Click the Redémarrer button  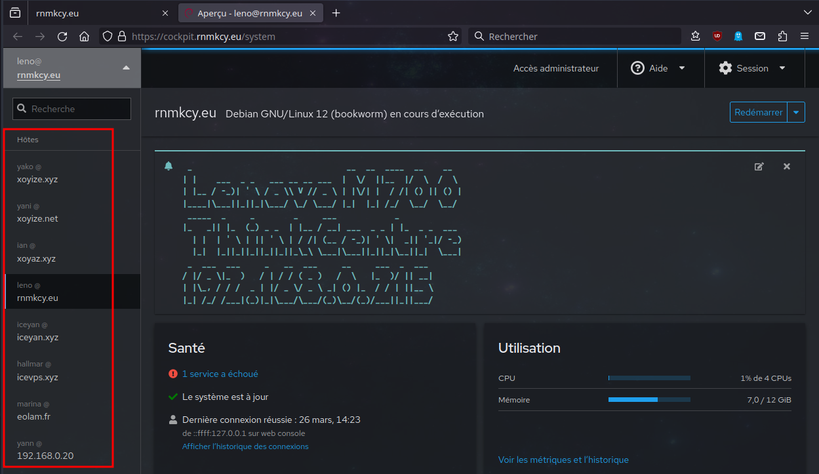pyautogui.click(x=759, y=112)
